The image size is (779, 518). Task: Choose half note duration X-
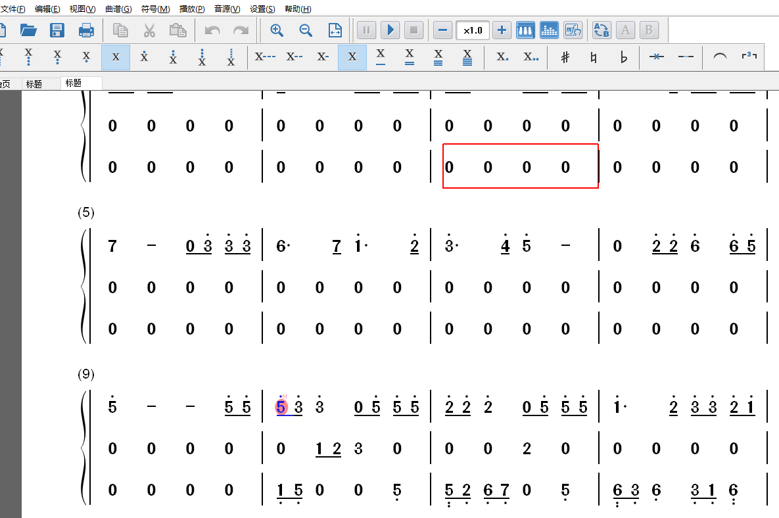(323, 57)
